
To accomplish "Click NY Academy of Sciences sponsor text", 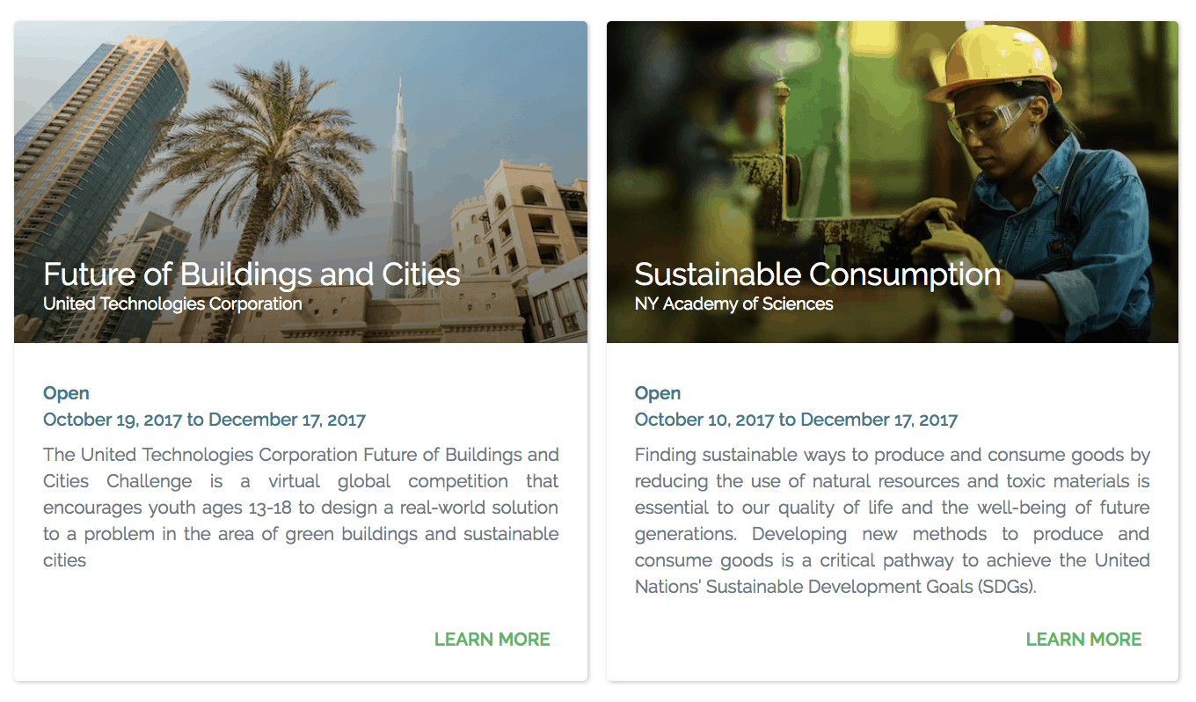I will click(734, 304).
